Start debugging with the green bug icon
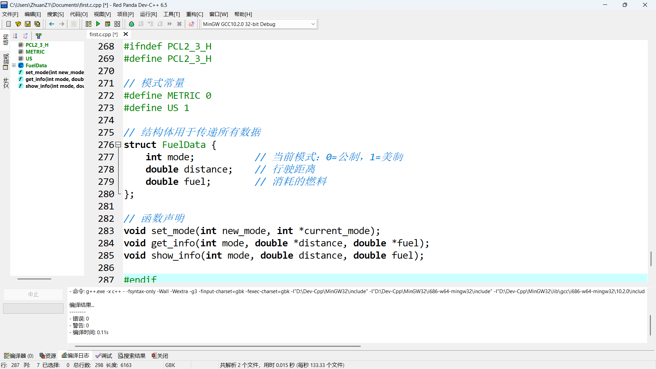The image size is (656, 369). pos(132,24)
